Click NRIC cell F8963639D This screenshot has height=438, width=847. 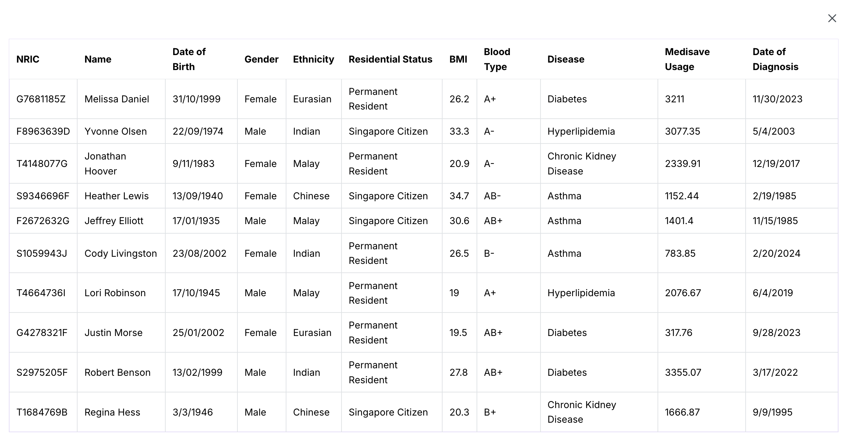coord(43,131)
